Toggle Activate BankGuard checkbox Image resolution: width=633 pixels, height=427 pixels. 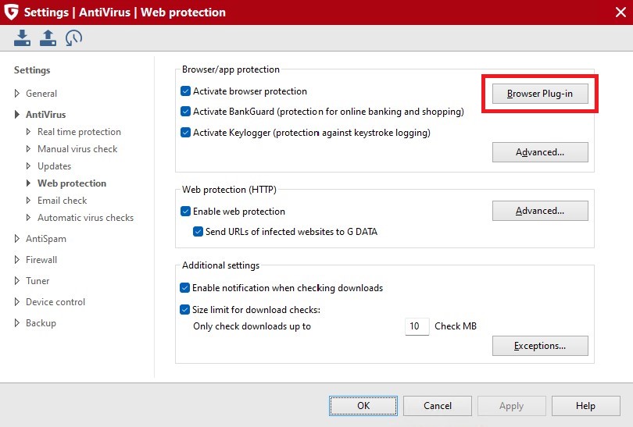tap(186, 112)
